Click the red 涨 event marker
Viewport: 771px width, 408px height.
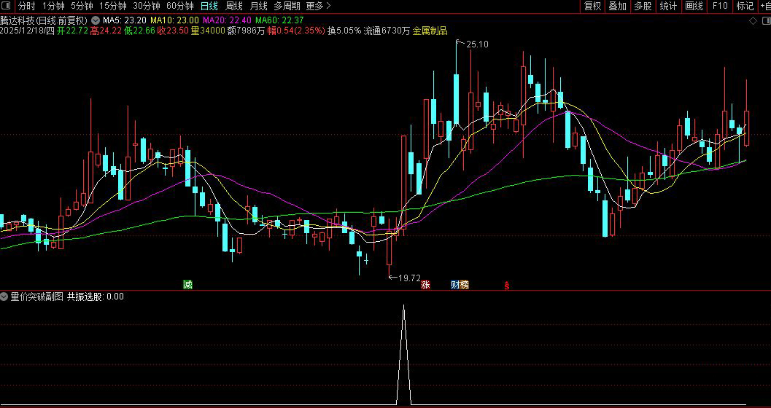click(x=425, y=284)
